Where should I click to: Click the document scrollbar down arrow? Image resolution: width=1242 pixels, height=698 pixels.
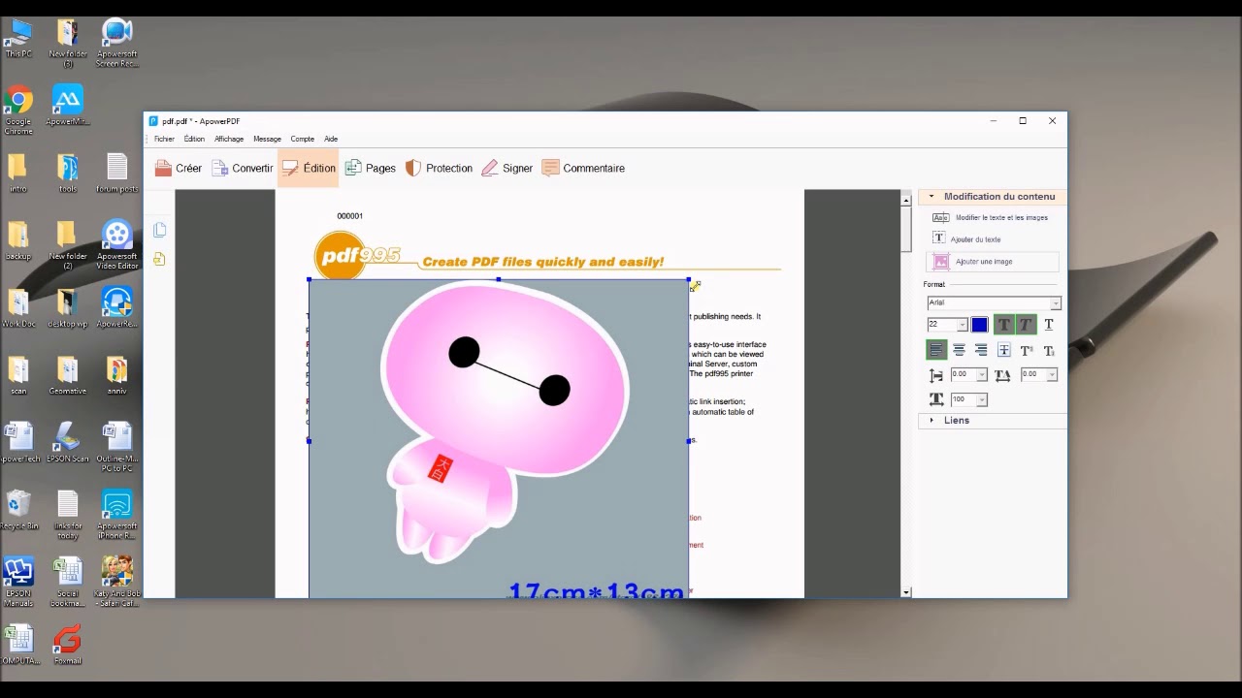906,592
